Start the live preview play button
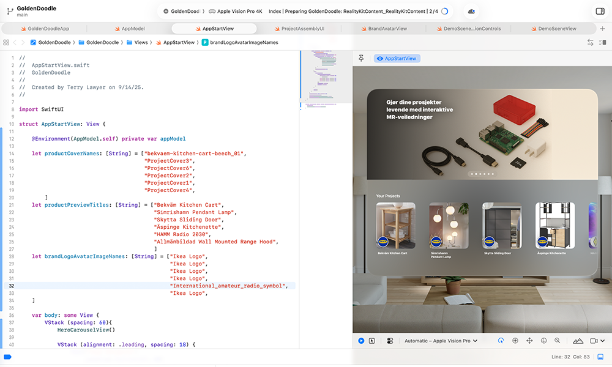612x367 pixels. pyautogui.click(x=361, y=341)
